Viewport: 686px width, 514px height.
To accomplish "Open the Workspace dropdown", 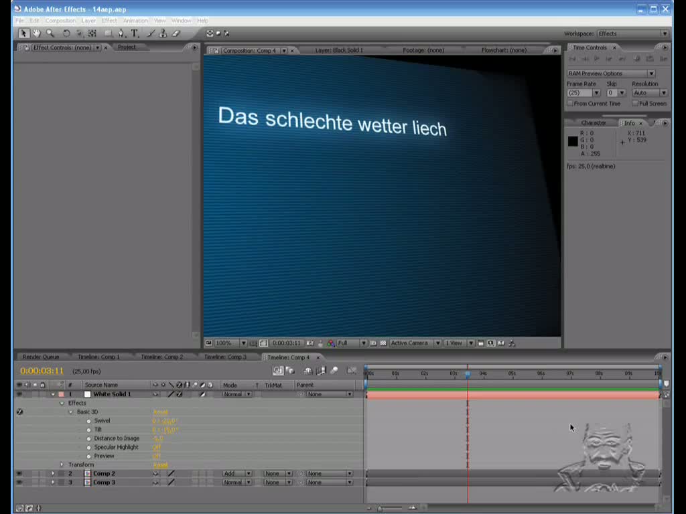I will pos(632,33).
